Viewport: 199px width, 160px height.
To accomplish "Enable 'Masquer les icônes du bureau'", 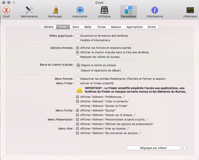I will (78, 57).
